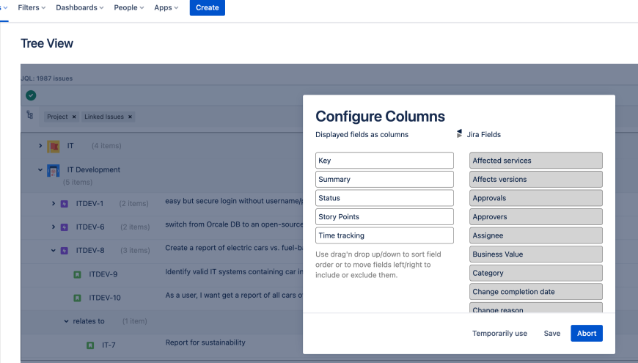Screen dimensions: 638x363
Task: Click the IT-7 issue key
Action: [x=109, y=345]
